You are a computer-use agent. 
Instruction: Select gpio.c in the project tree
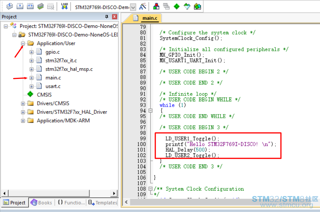(x=52, y=52)
